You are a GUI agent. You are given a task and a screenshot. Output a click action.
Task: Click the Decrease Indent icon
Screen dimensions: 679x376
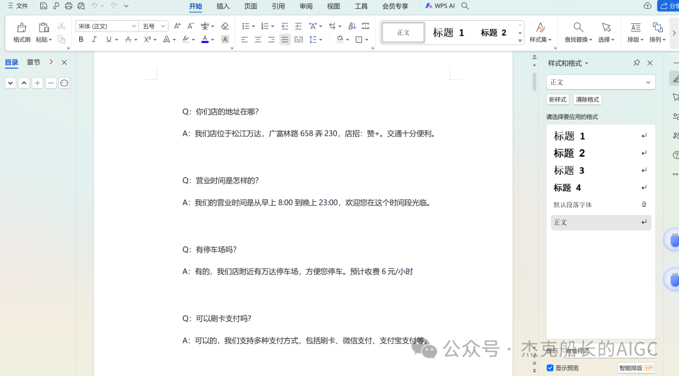(285, 26)
